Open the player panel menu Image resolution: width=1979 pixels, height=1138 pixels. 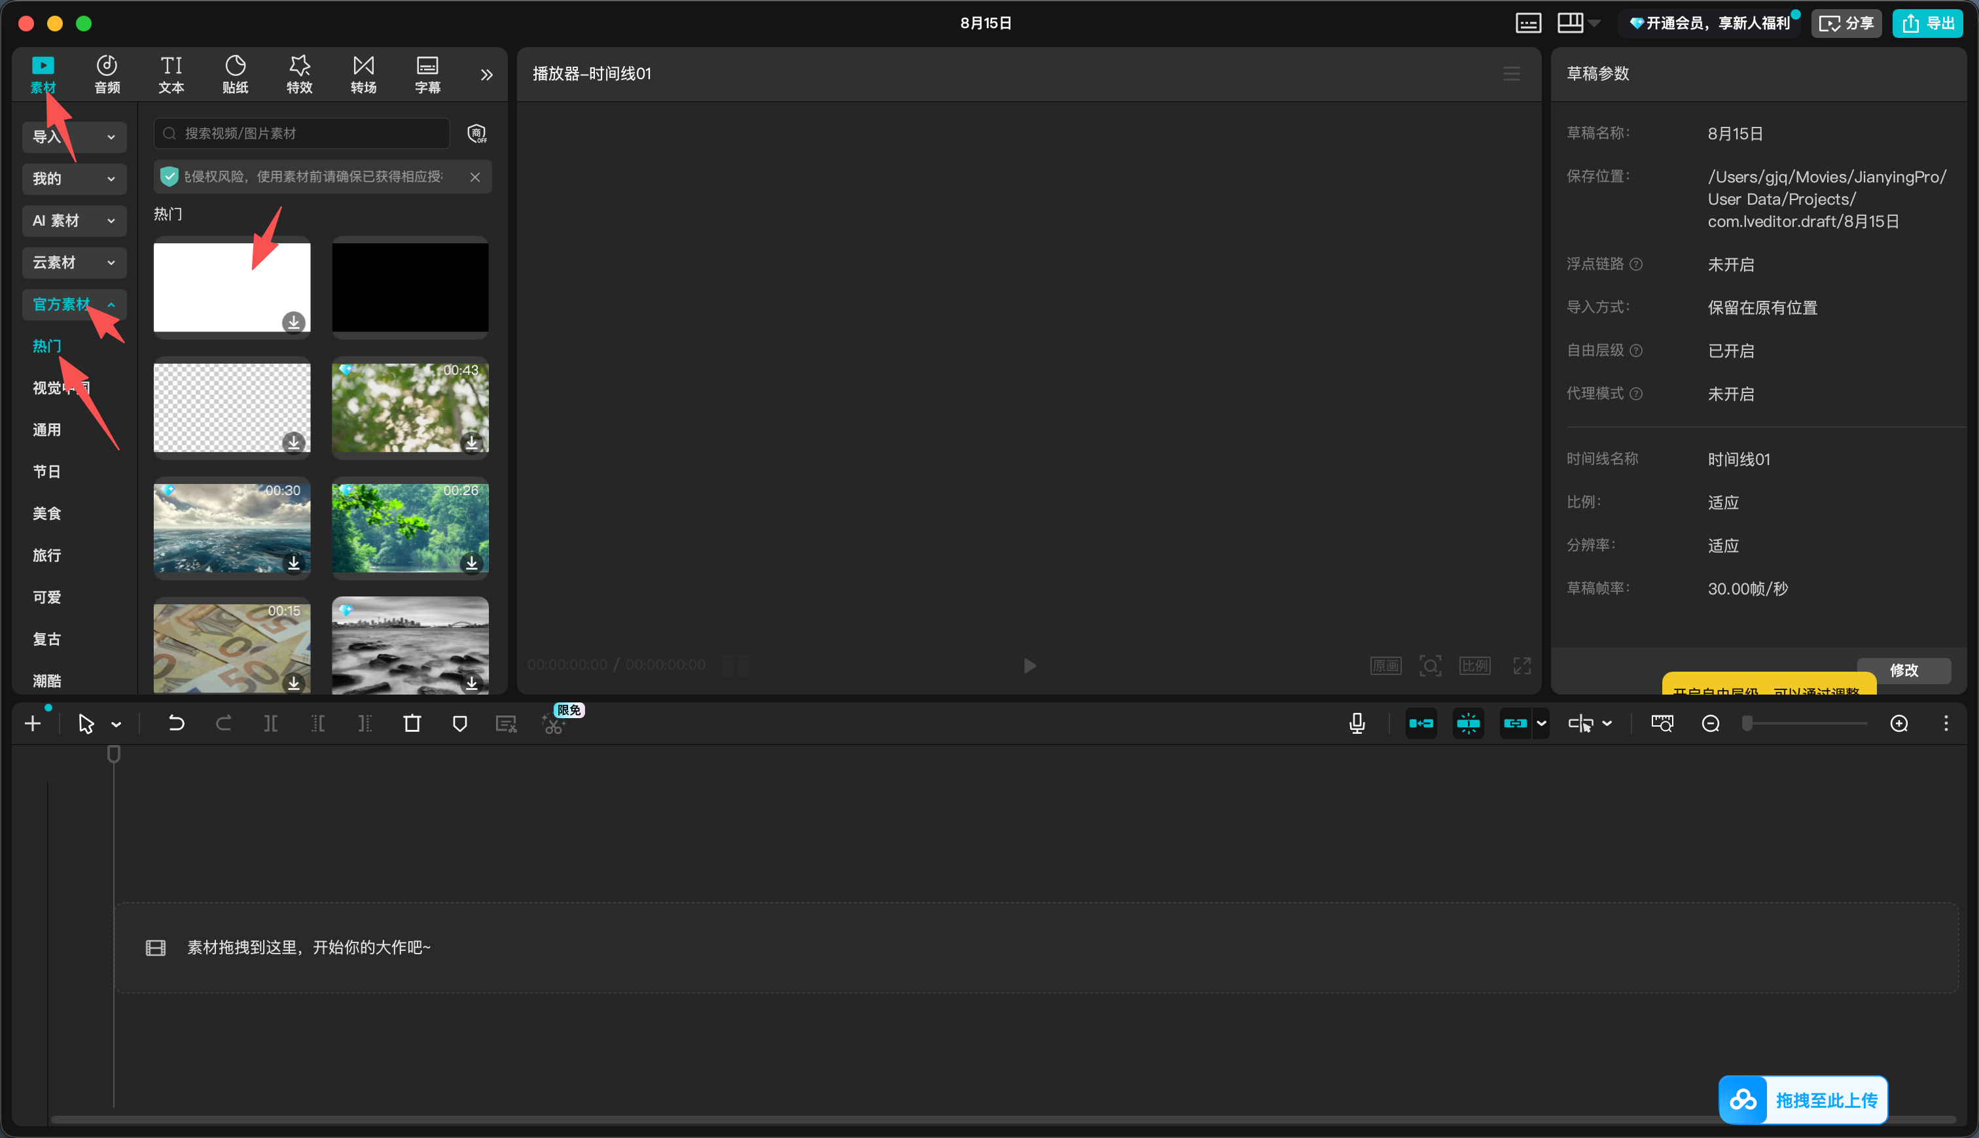click(x=1512, y=73)
